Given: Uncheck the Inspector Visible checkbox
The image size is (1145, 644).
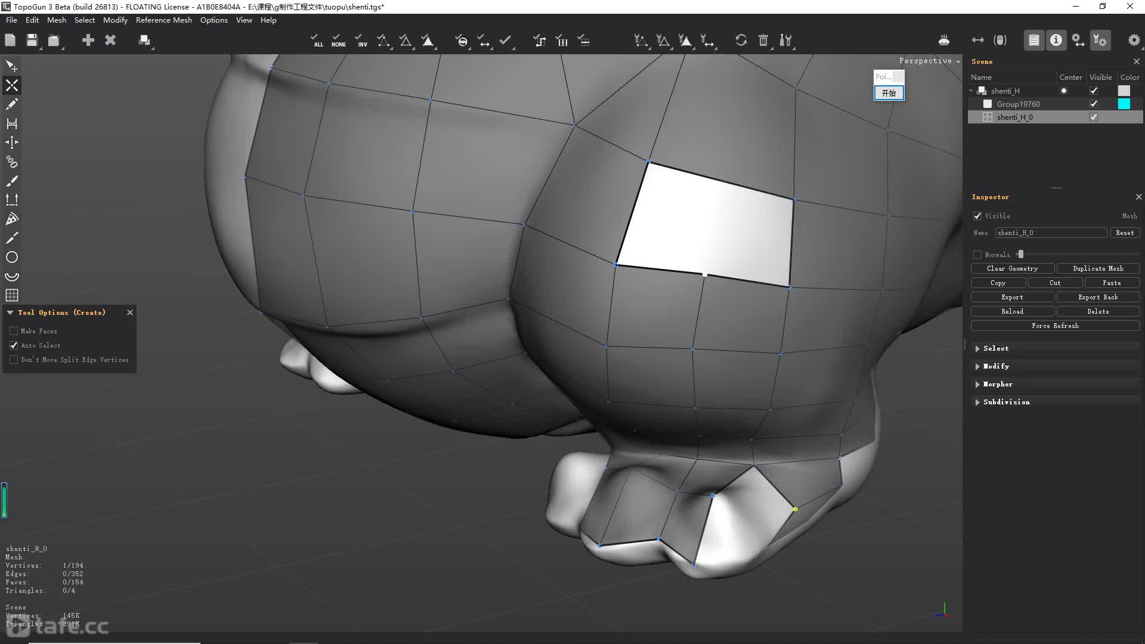Looking at the screenshot, I should (x=977, y=216).
